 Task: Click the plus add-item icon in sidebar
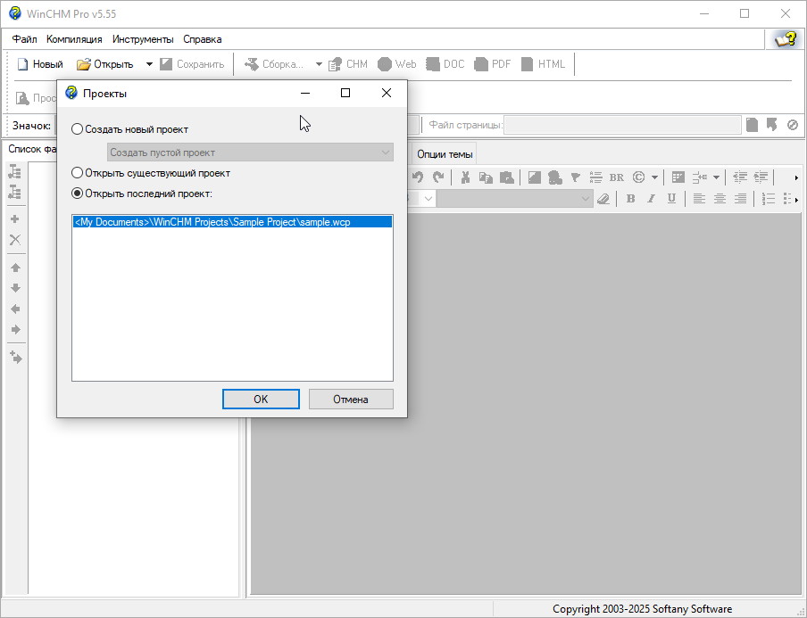15,219
